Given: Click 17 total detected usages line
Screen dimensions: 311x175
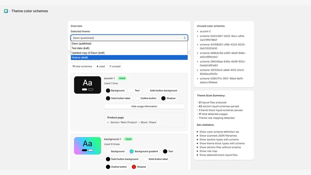Looking at the screenshot, I should point(212,114).
